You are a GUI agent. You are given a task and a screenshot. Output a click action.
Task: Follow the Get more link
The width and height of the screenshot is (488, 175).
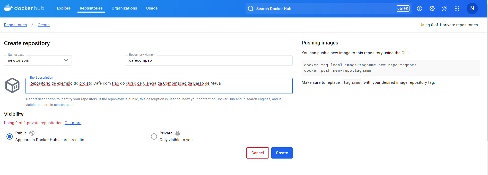[73, 123]
